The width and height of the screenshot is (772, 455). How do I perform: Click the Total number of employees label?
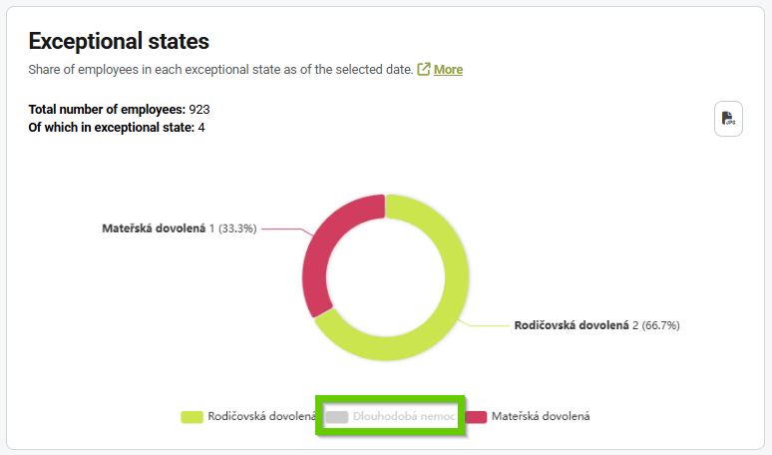(x=107, y=109)
